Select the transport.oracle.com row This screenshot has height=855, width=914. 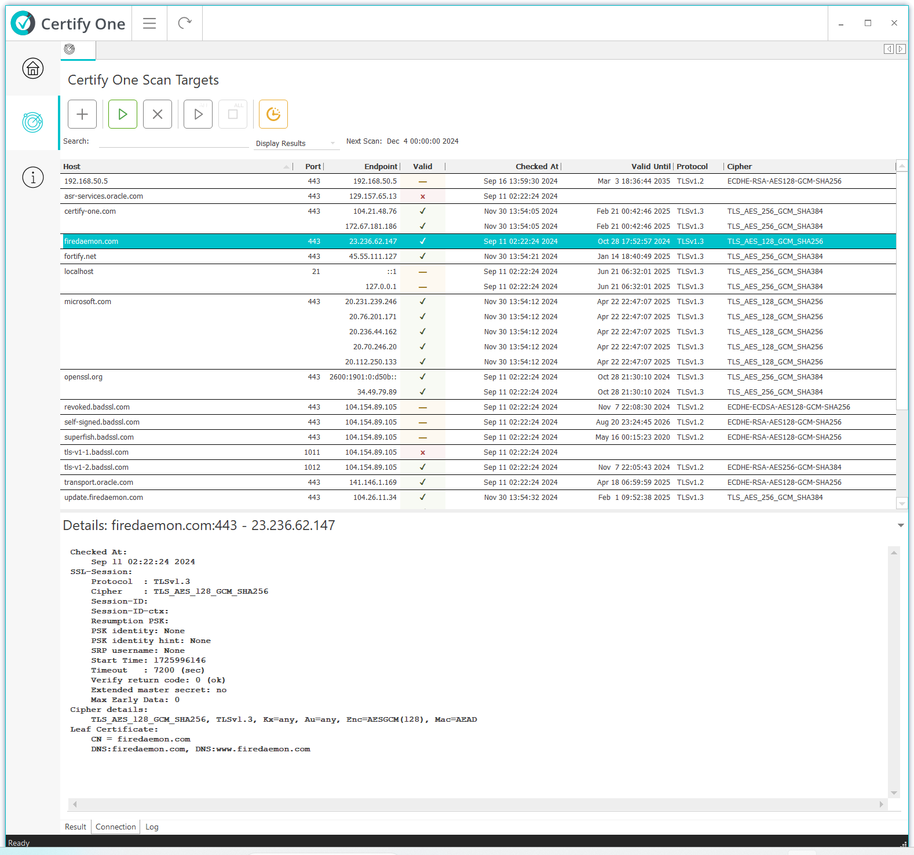[x=478, y=483]
